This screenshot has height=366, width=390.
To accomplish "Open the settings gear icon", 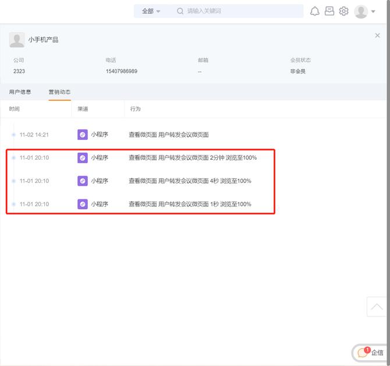I will (x=344, y=11).
